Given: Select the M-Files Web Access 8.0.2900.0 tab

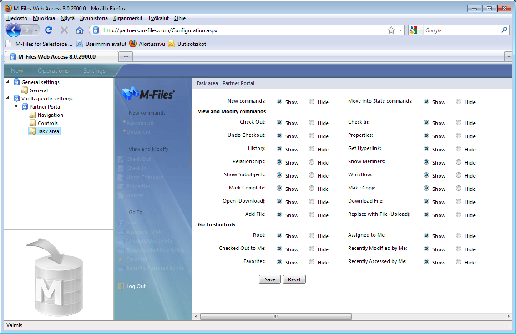Looking at the screenshot, I should click(x=61, y=56).
